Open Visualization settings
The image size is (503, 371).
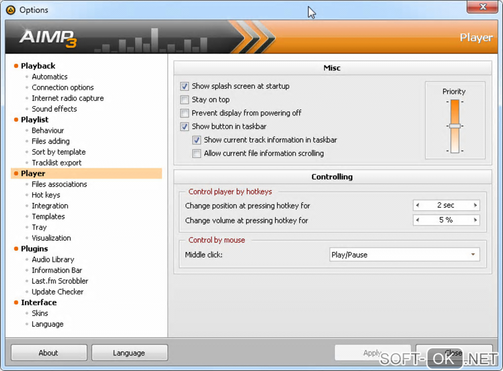click(x=51, y=238)
